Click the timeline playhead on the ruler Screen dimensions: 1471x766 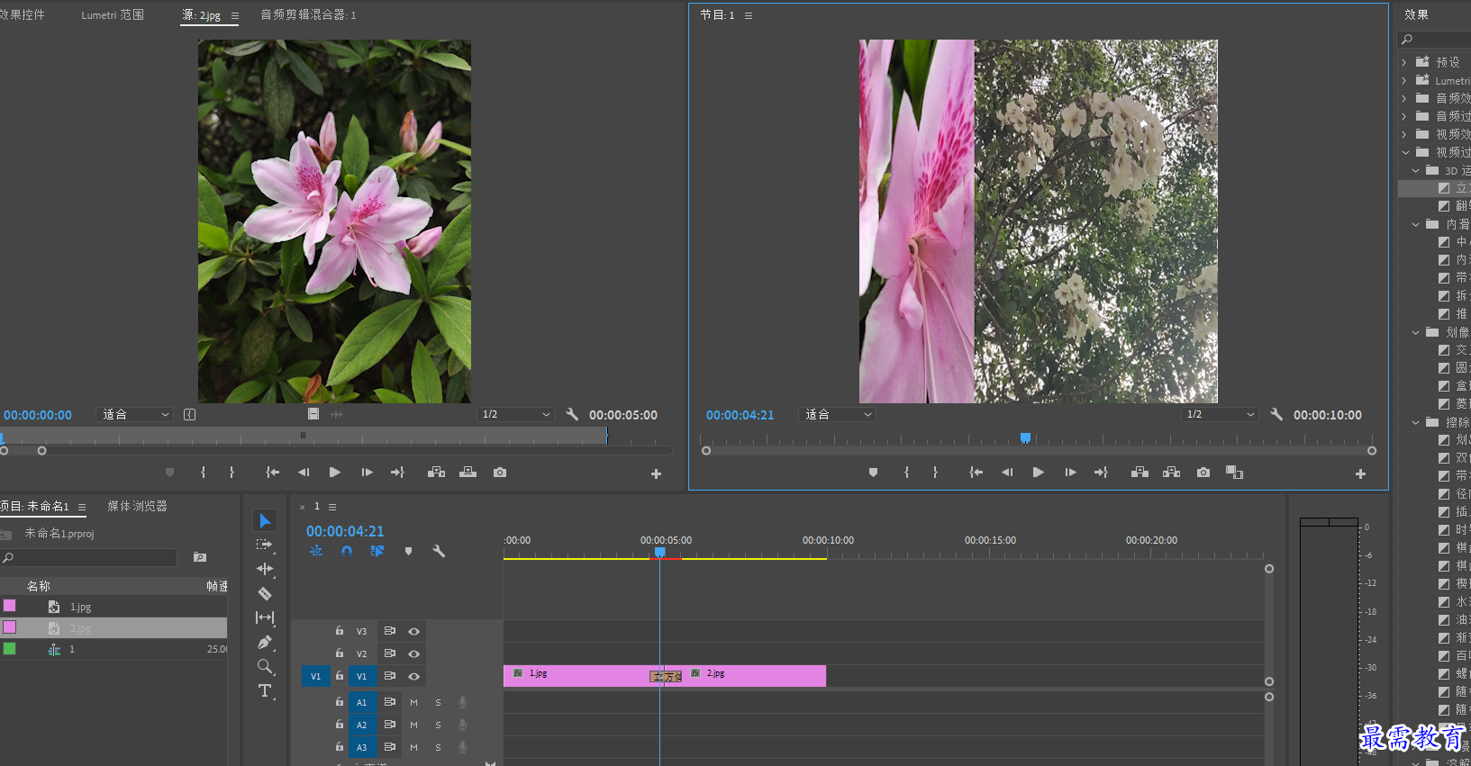pyautogui.click(x=659, y=552)
